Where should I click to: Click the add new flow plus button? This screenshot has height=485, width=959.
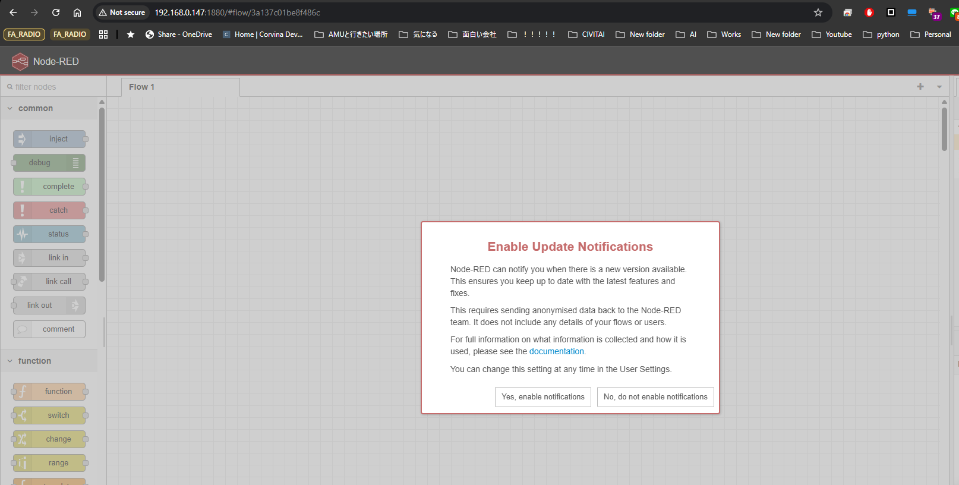point(920,87)
